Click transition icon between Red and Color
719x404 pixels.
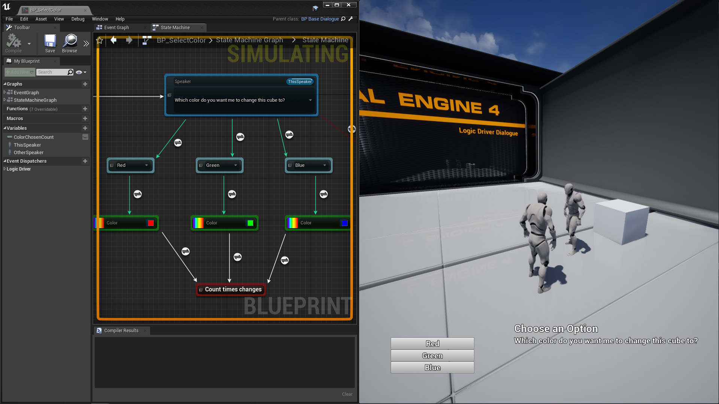pyautogui.click(x=137, y=194)
